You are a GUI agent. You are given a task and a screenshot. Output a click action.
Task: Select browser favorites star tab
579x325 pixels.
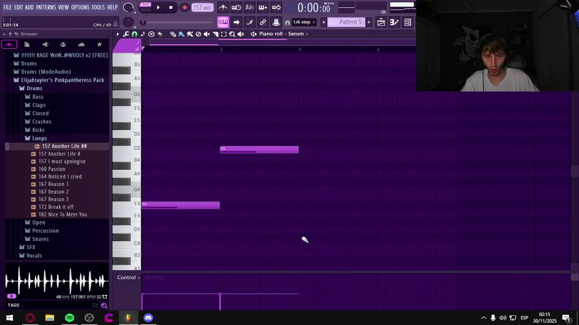point(100,44)
